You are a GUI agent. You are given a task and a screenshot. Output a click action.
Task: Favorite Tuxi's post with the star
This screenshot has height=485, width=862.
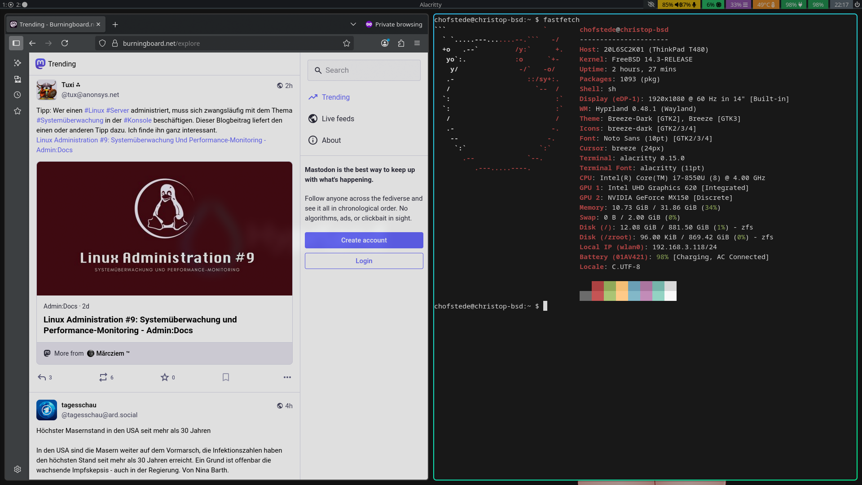pyautogui.click(x=165, y=377)
